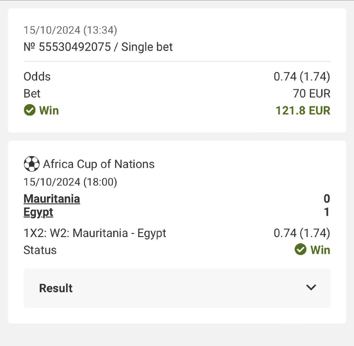The image size is (354, 346).
Task: Expand the Result section chevron
Action: point(311,288)
